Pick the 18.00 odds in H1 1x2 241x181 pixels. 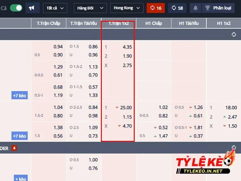point(231,108)
